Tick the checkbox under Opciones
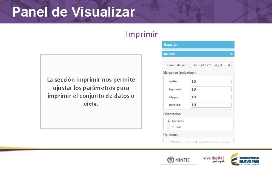 [168, 141]
